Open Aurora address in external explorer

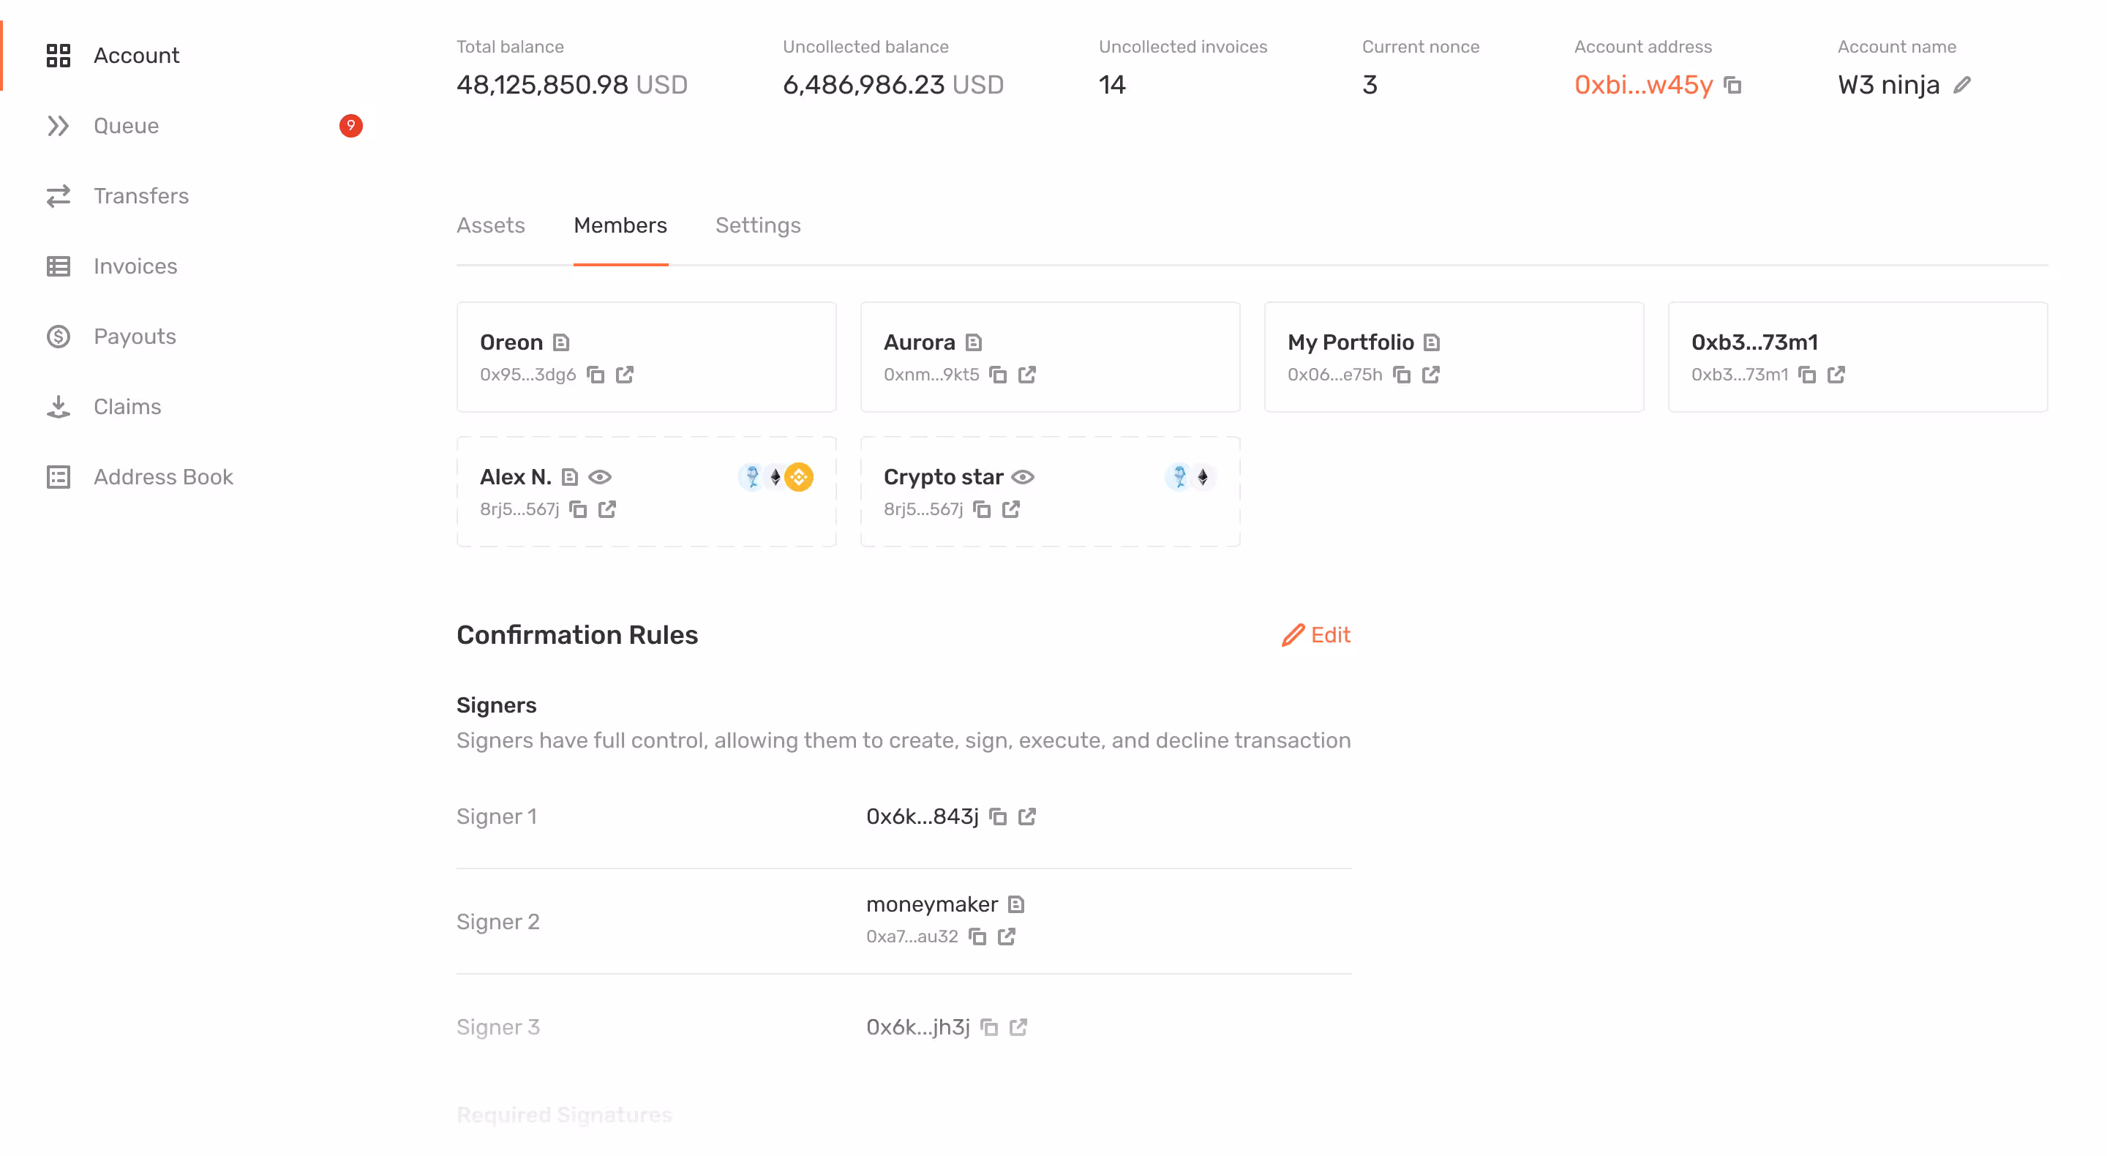(x=1027, y=375)
